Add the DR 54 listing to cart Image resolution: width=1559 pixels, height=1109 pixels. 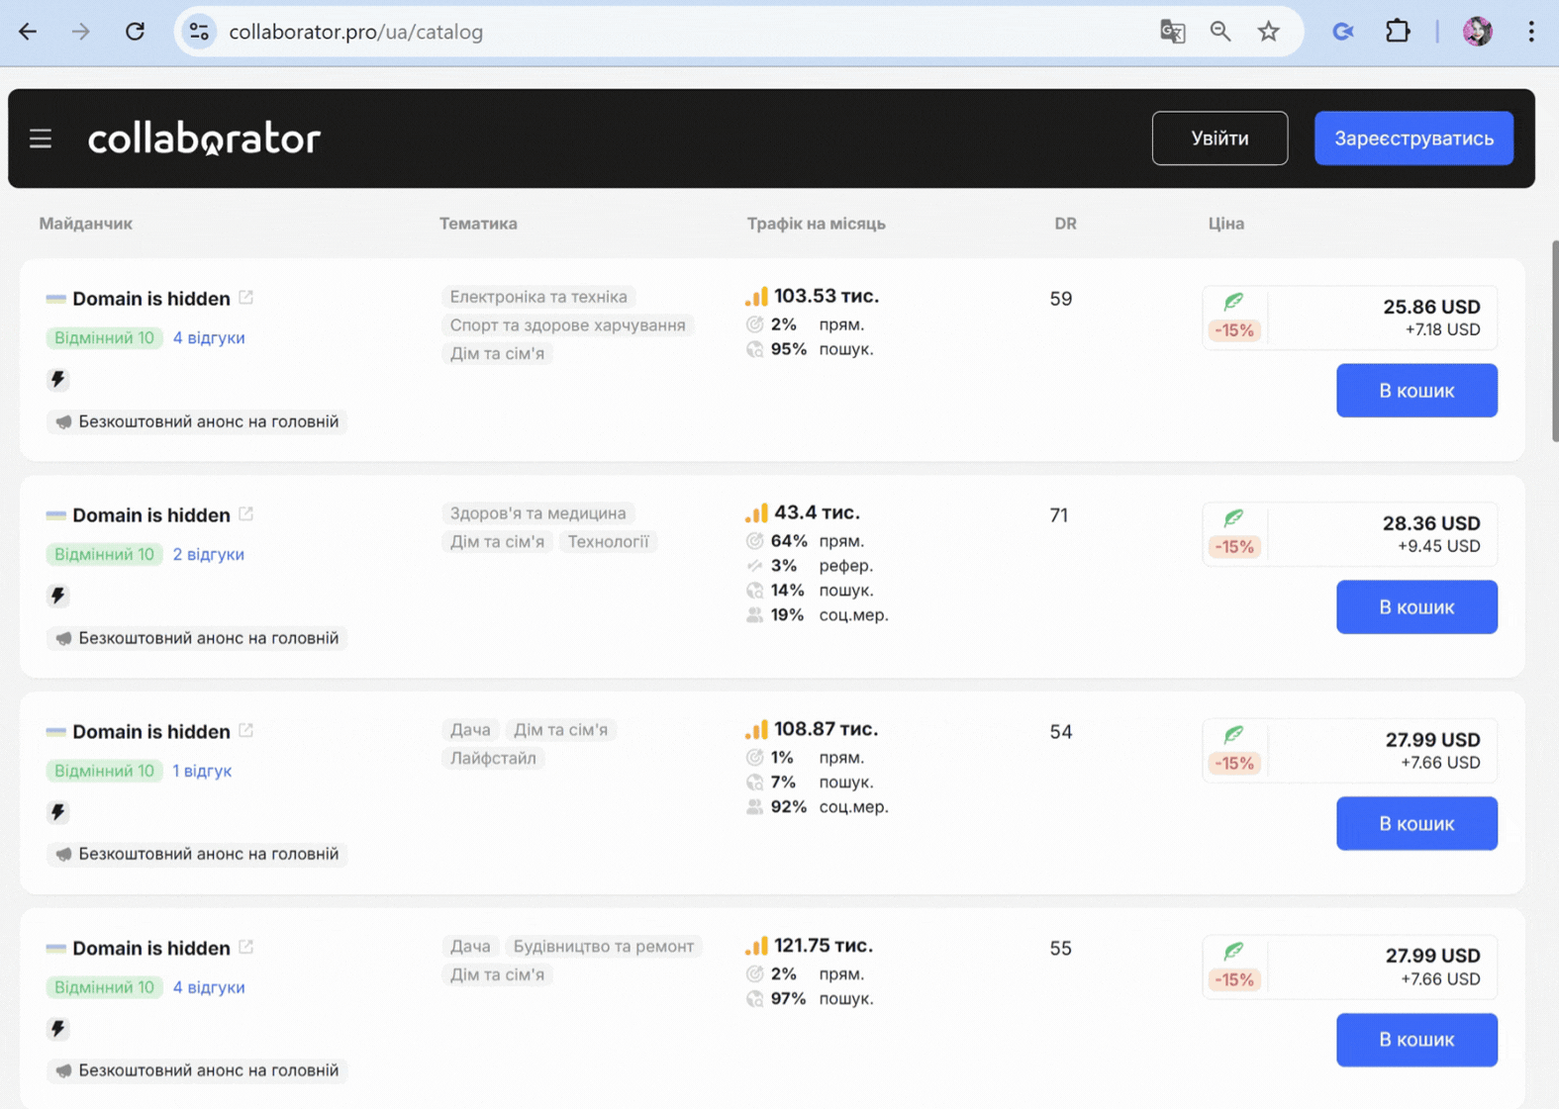(x=1416, y=824)
